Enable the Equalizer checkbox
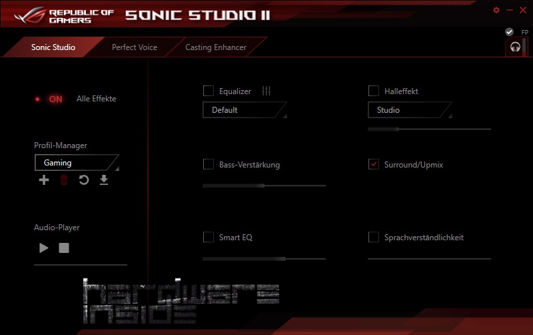Image resolution: width=533 pixels, height=335 pixels. [209, 91]
